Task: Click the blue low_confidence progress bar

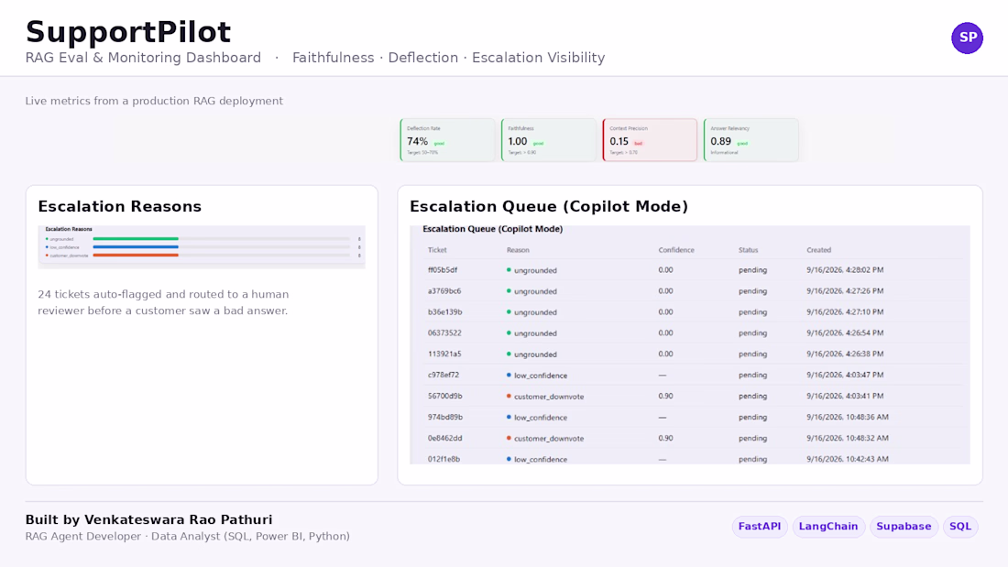Action: click(136, 246)
